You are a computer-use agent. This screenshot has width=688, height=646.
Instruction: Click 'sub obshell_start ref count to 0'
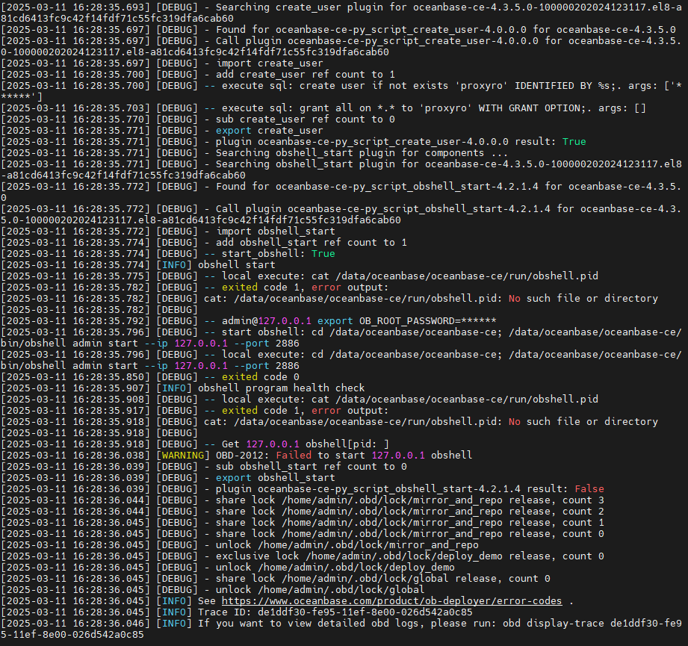pyautogui.click(x=311, y=467)
